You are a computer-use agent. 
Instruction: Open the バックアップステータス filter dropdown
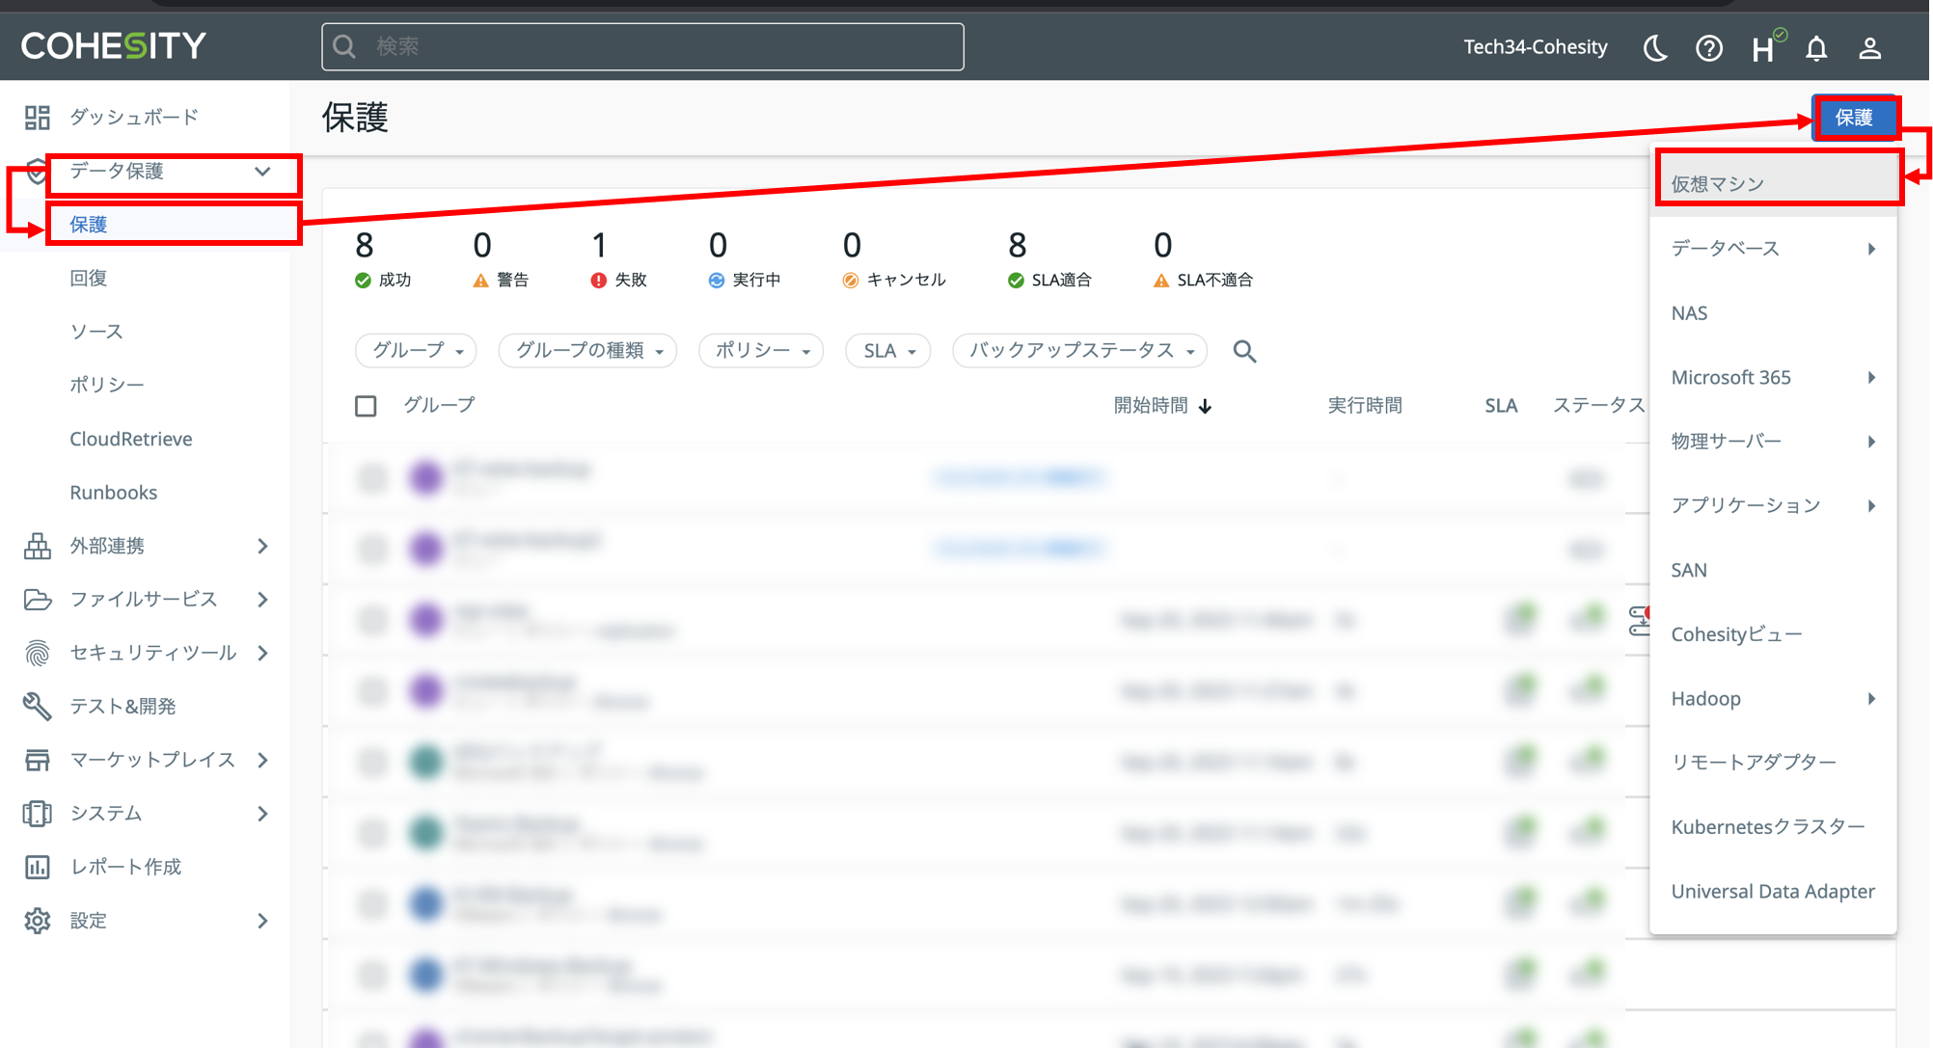(1080, 351)
